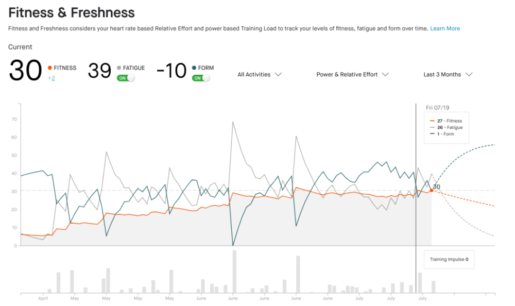Toggle the Fatigue line off

click(126, 78)
